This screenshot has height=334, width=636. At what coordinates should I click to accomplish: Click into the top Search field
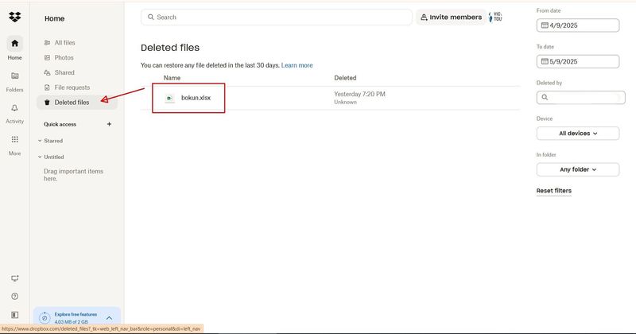pyautogui.click(x=276, y=17)
